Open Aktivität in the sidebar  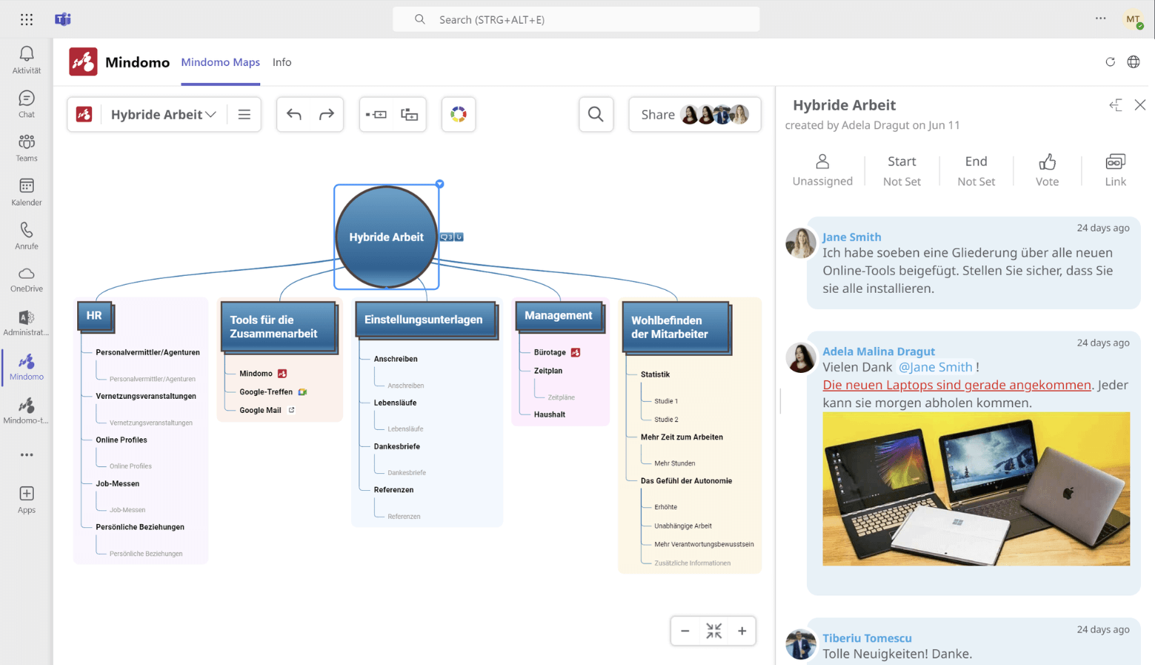coord(27,59)
